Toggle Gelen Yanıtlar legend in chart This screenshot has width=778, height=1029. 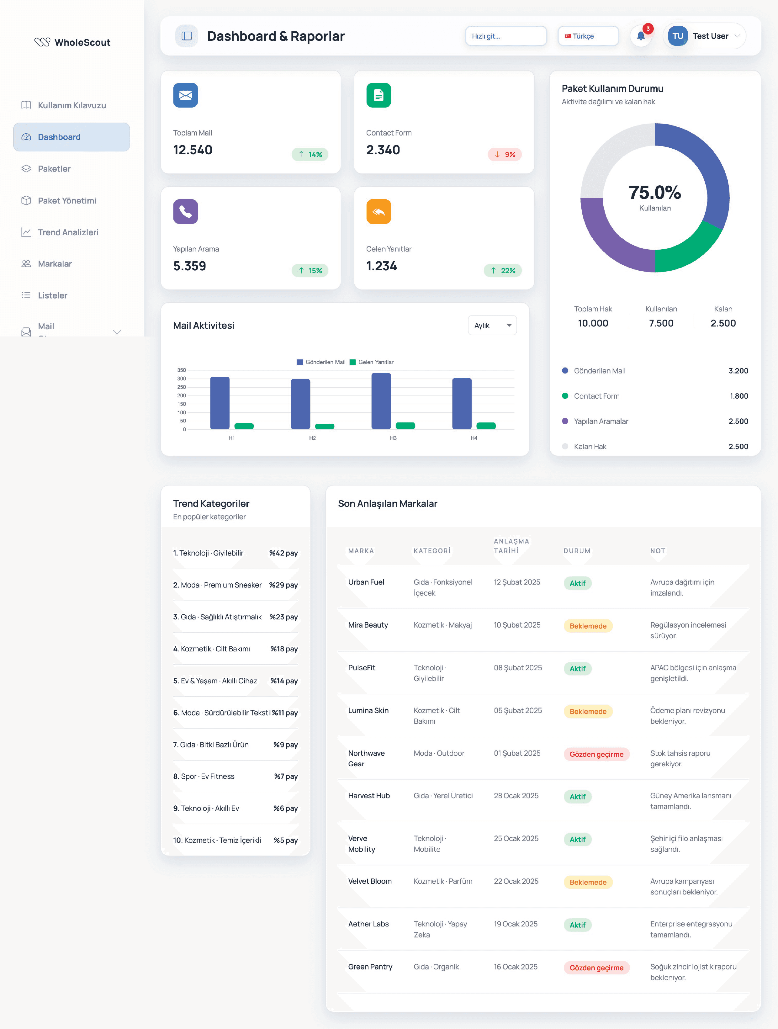point(372,362)
